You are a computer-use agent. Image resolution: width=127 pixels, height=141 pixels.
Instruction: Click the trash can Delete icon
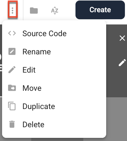click(12, 124)
